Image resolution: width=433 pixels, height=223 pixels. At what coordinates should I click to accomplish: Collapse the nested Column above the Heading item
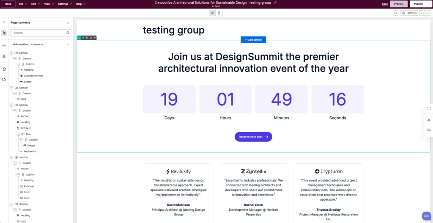click(x=19, y=64)
